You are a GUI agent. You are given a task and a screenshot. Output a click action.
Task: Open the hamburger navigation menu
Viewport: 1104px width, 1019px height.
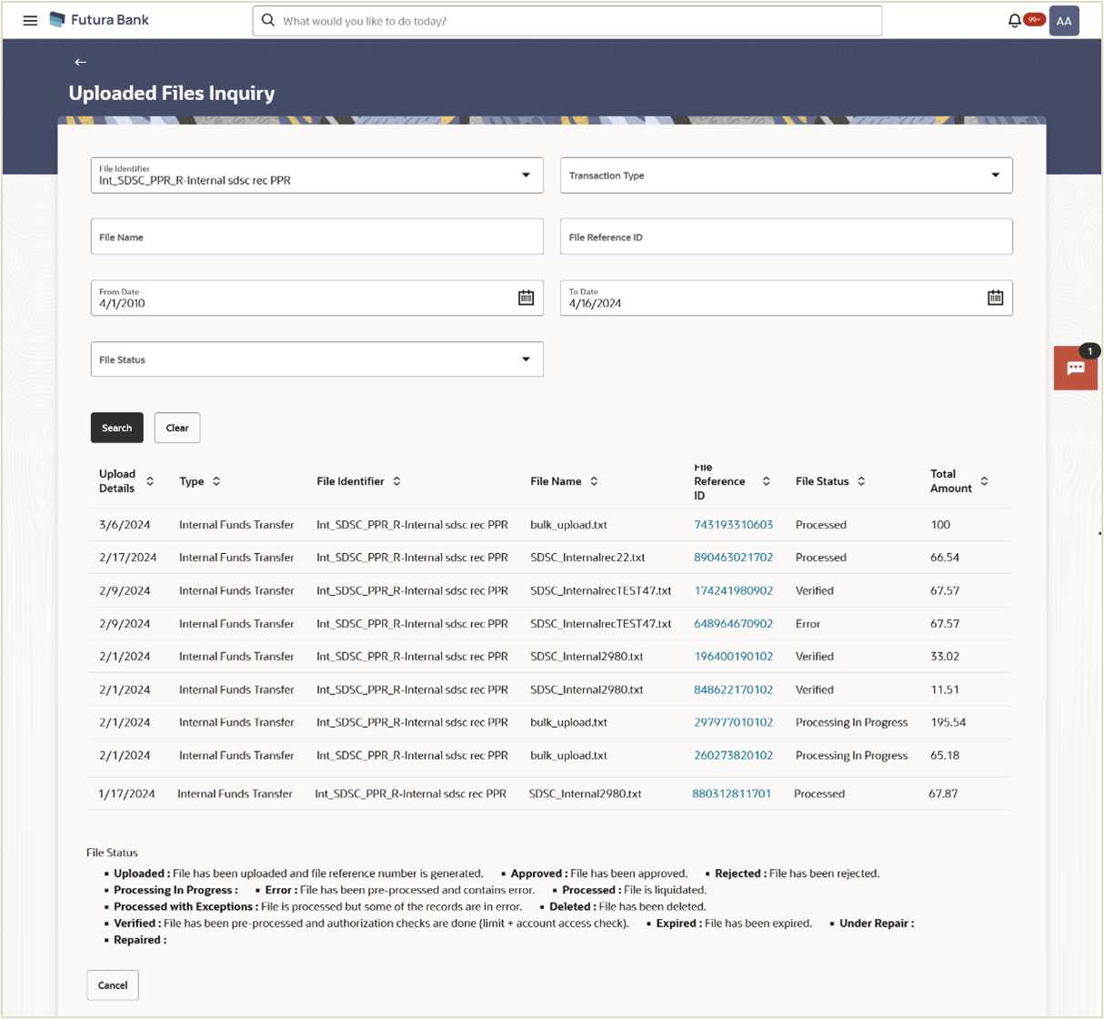pos(30,20)
